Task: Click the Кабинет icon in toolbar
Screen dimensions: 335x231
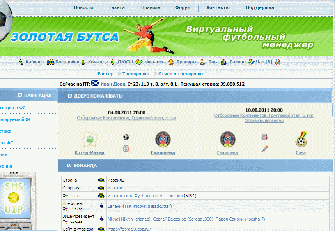Action: [21, 62]
